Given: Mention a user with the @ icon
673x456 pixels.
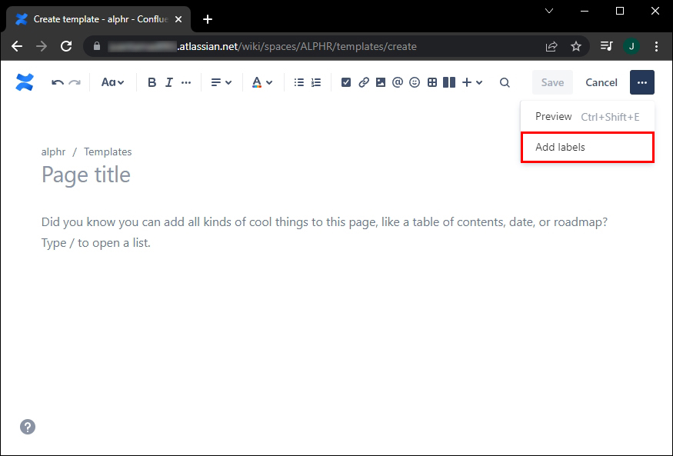Looking at the screenshot, I should pyautogui.click(x=398, y=82).
